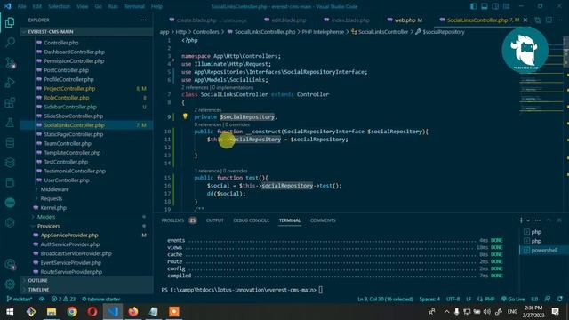
Task: Toggle panel layout icon in title bar
Action: [x=484, y=6]
